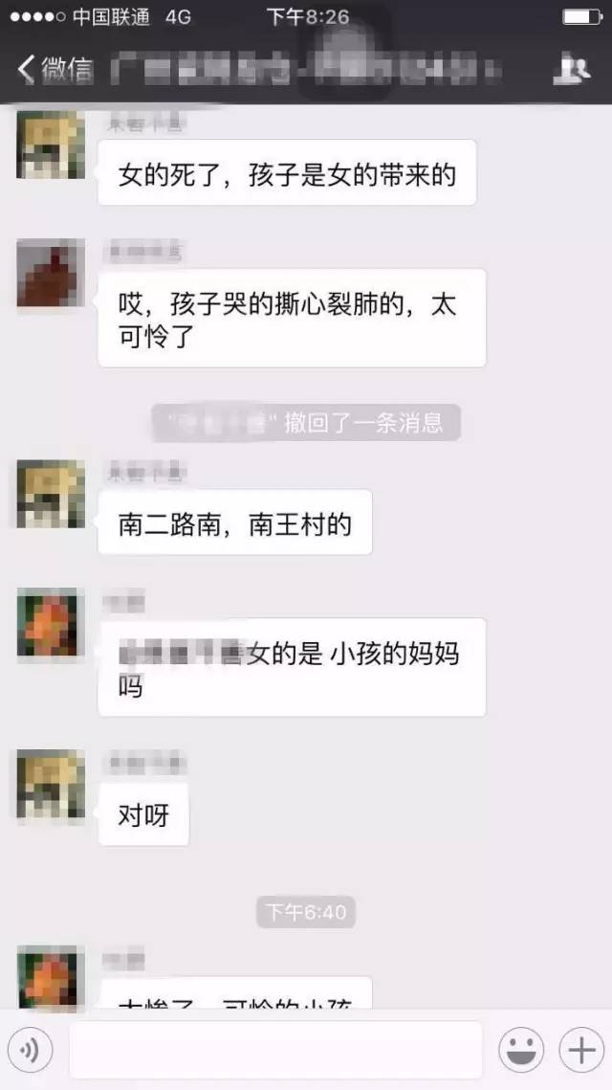This screenshot has height=1090, width=612.
Task: Tap avatar next to 哎，孩子哭的 message
Action: (51, 273)
